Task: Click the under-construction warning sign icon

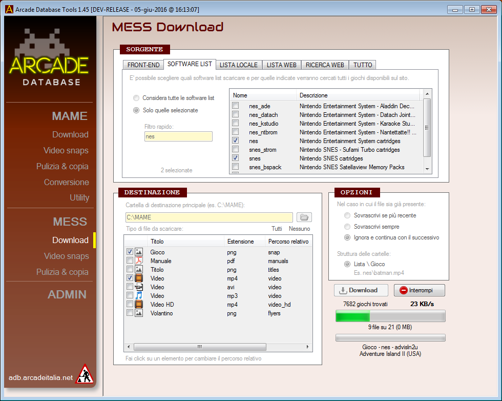Action: tap(84, 374)
